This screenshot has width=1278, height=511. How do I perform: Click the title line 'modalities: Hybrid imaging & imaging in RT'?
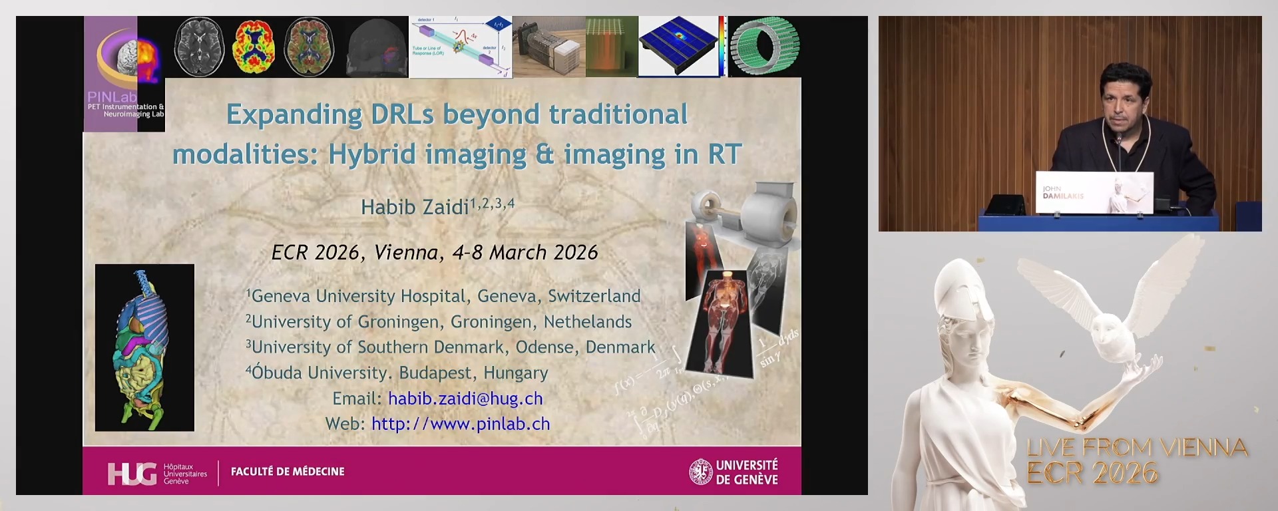click(x=457, y=154)
